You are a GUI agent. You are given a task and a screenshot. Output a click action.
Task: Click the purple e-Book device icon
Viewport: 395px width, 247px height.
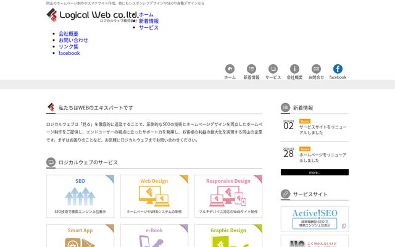point(151,241)
